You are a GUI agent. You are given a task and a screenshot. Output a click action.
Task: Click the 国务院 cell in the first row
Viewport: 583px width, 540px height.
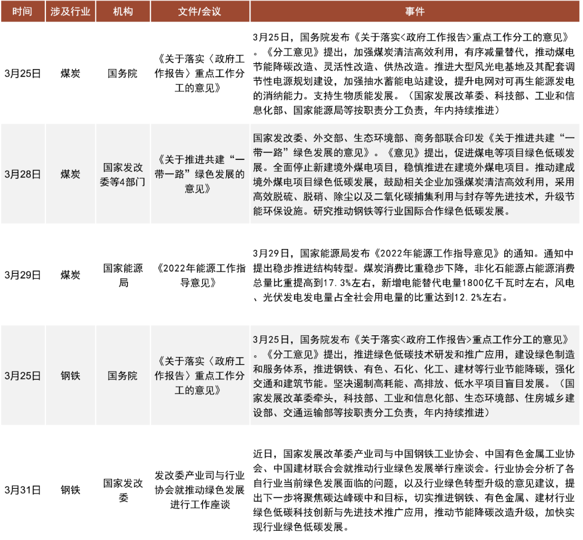[x=122, y=73]
